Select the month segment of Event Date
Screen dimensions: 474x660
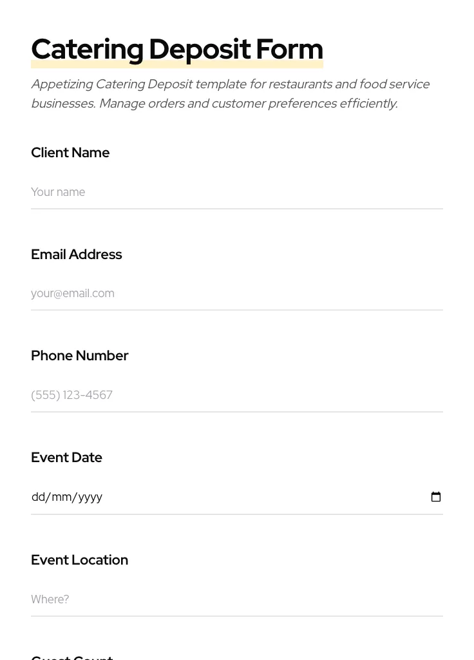click(61, 497)
